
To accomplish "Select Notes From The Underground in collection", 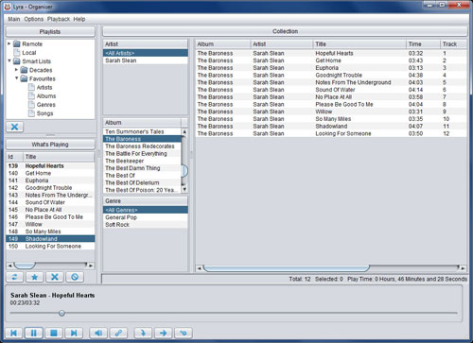I will [331, 82].
